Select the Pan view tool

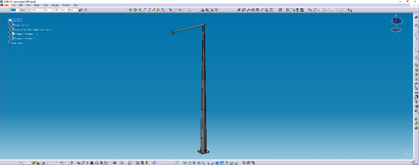[194, 162]
